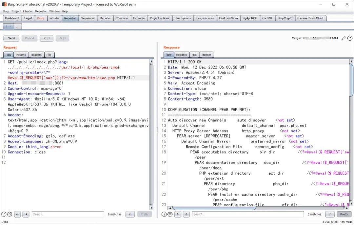354x225 pixels.
Task: Select the Raw tab in Response panel
Action: point(169,55)
